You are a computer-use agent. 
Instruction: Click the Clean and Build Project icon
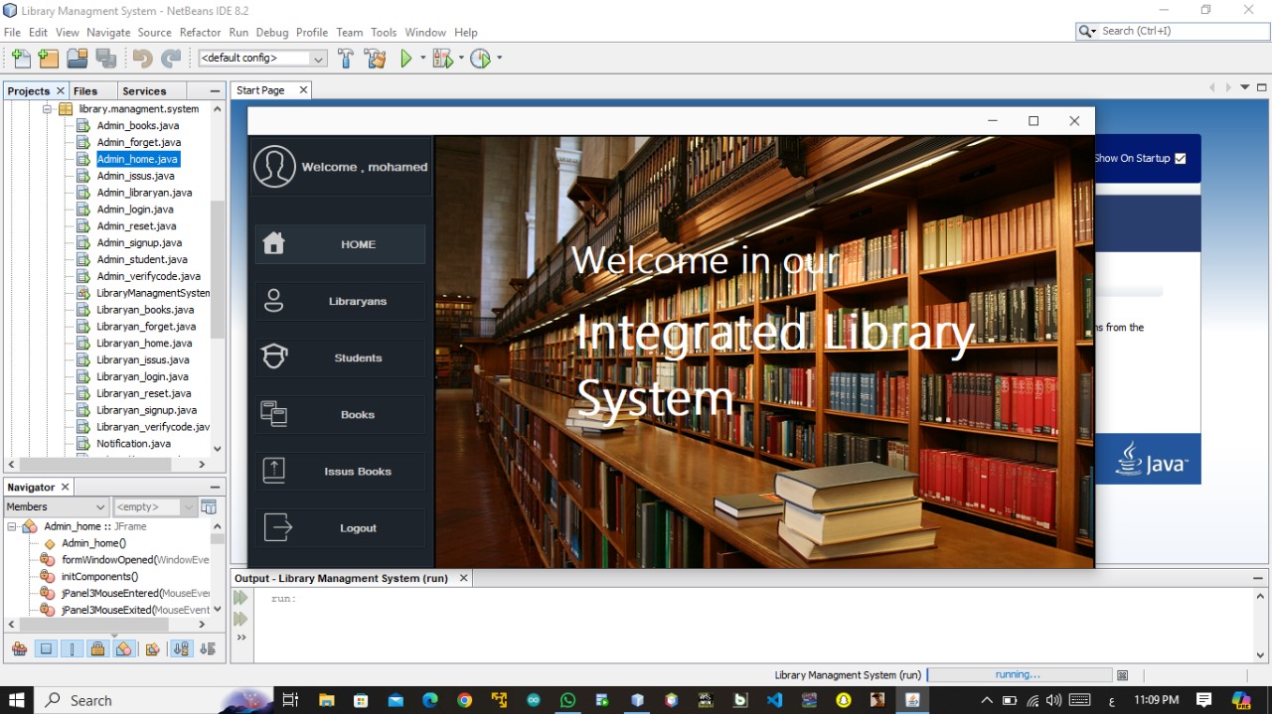[376, 59]
